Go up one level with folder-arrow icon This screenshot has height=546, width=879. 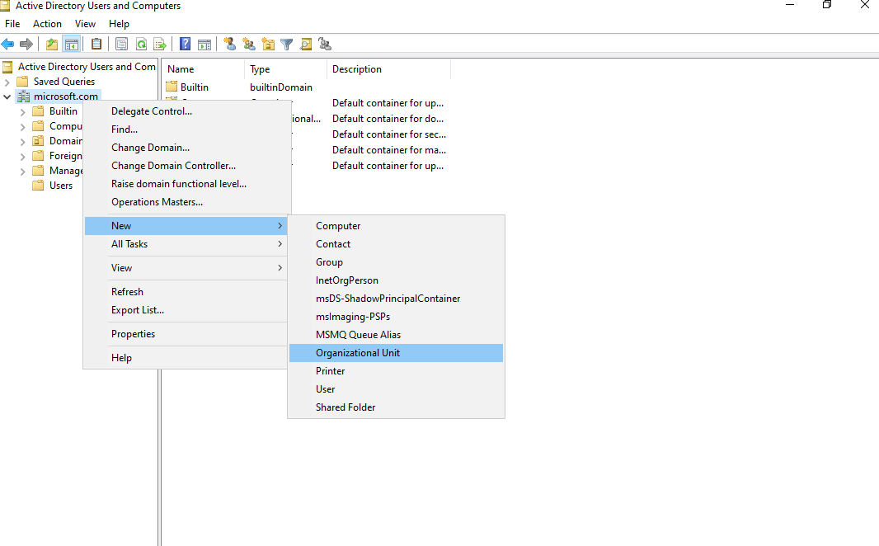tap(52, 44)
